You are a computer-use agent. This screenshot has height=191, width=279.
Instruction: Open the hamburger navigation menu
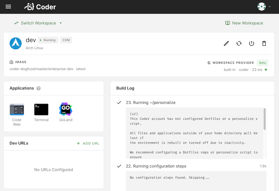point(8,7)
